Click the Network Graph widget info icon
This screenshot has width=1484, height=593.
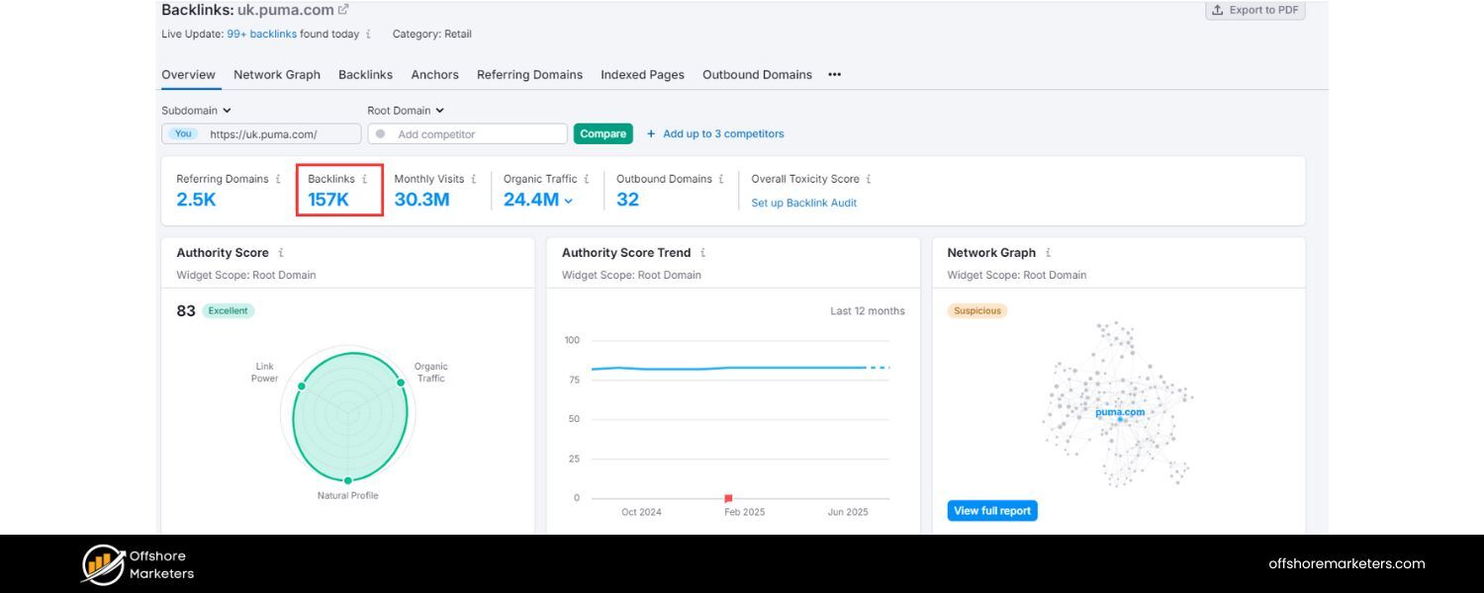coord(1048,253)
